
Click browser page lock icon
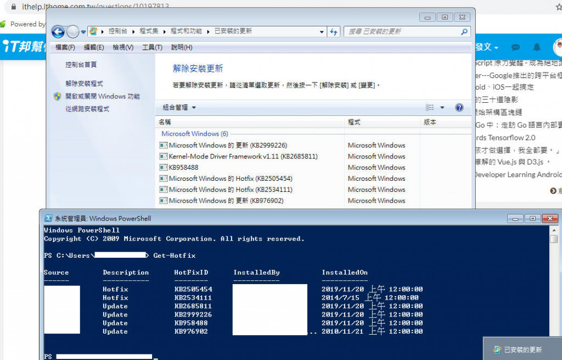click(x=14, y=7)
